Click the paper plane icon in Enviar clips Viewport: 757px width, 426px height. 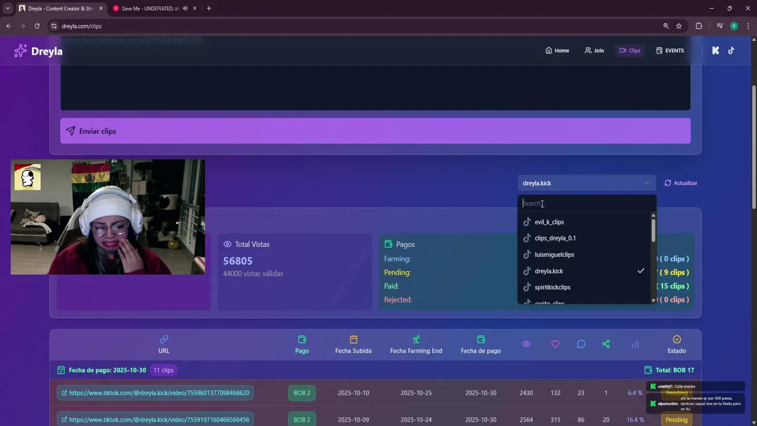[x=70, y=131]
